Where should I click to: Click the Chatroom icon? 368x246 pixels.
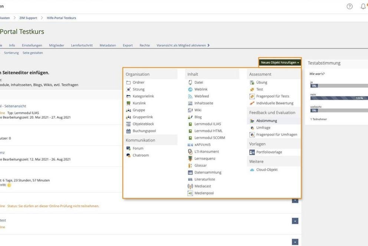[x=128, y=155]
